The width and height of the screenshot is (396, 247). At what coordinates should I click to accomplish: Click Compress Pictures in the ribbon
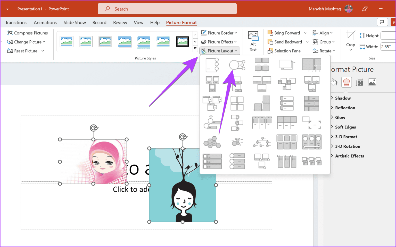point(28,33)
